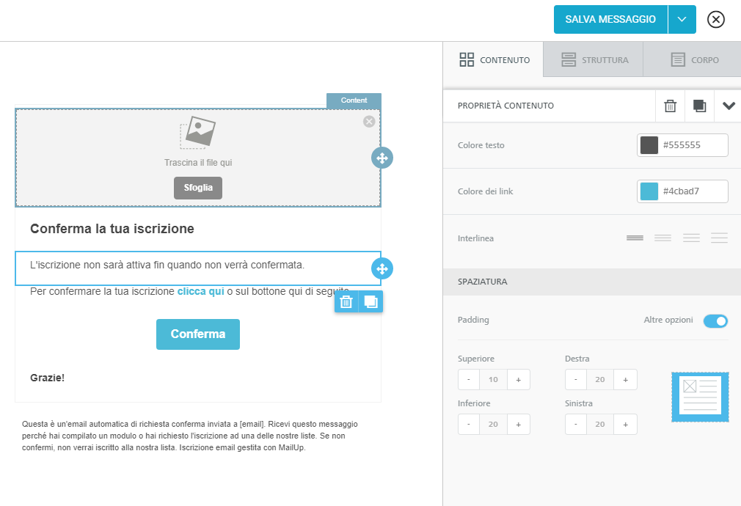The image size is (741, 506).
Task: Click the duplicate icon in Proprietà Contenuto header
Action: 699,106
